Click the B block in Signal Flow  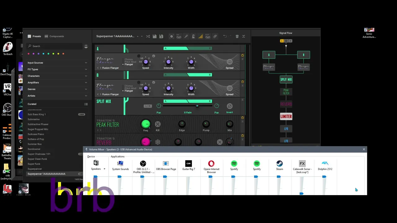(303, 55)
